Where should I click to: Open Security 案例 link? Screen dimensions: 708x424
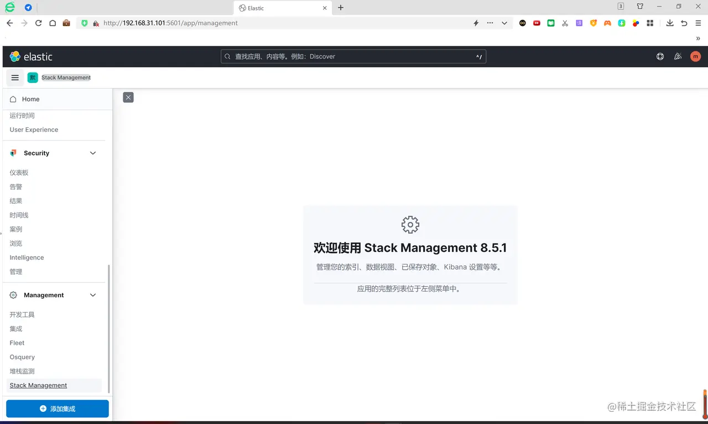pyautogui.click(x=16, y=229)
